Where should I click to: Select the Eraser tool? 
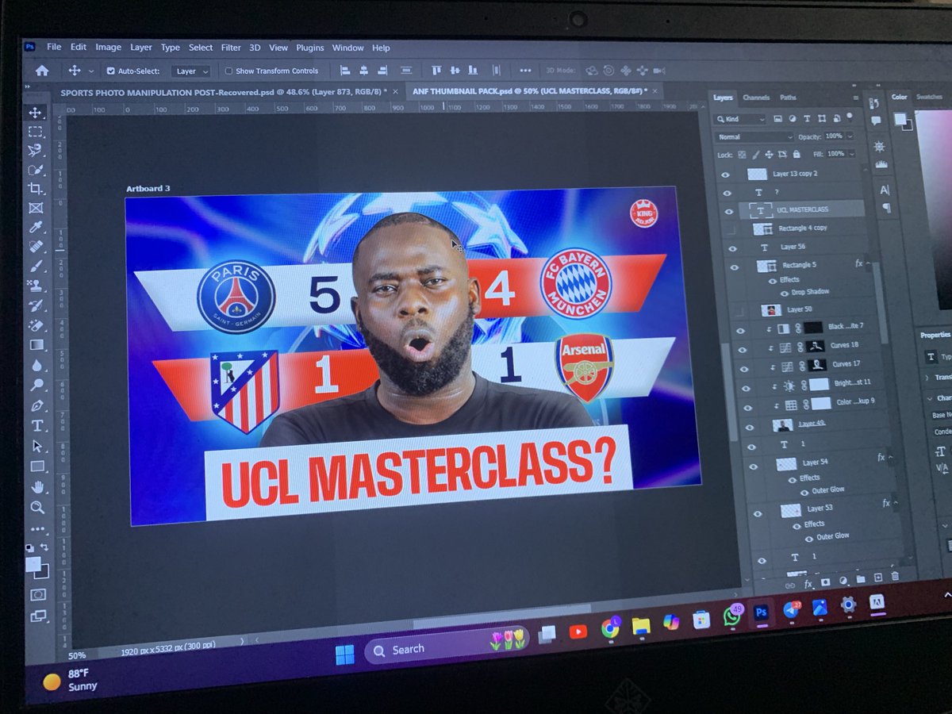point(36,325)
